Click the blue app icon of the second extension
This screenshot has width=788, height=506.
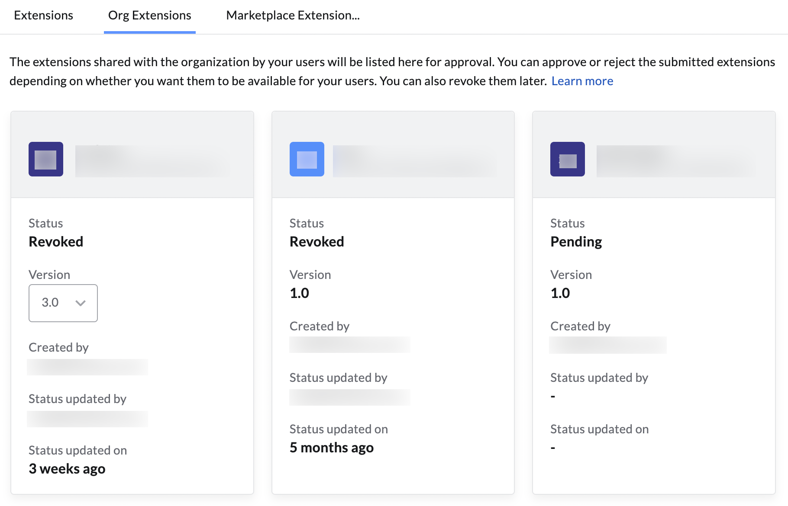pos(307,159)
